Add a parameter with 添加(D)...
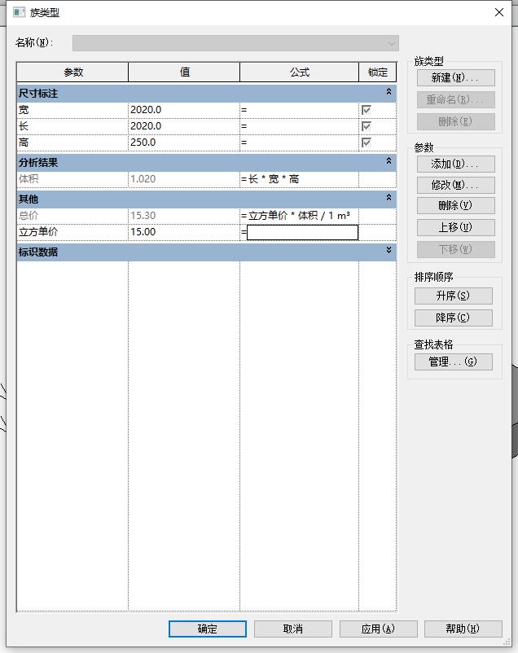Image resolution: width=518 pixels, height=653 pixels. [x=456, y=164]
